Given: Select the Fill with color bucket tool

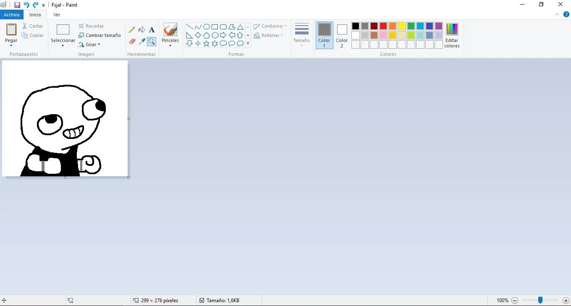Looking at the screenshot, I should [x=142, y=30].
